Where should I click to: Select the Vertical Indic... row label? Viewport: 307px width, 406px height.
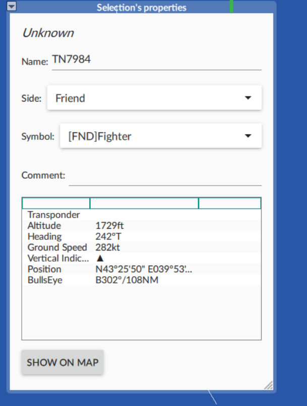pos(58,258)
